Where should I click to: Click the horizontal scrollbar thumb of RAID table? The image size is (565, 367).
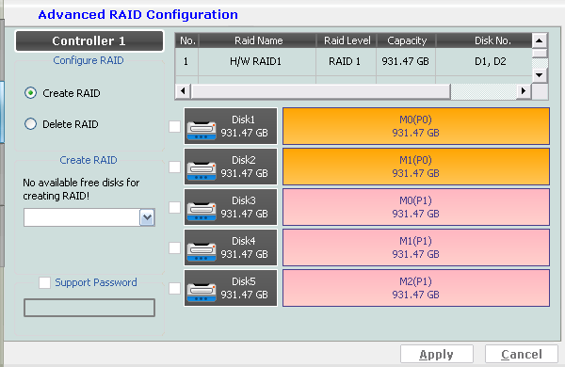click(x=321, y=91)
